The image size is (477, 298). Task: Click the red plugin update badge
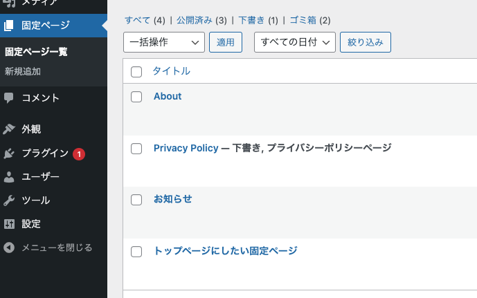[x=79, y=154]
